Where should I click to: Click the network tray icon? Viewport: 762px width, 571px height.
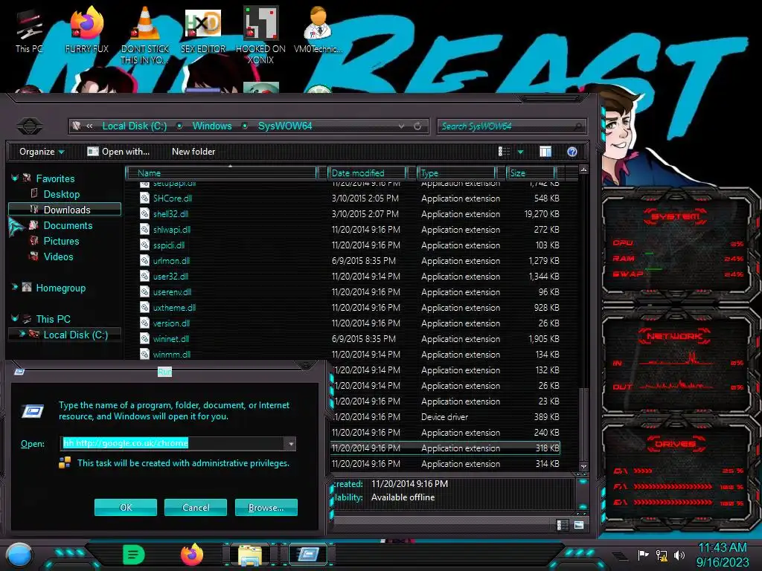pos(662,555)
